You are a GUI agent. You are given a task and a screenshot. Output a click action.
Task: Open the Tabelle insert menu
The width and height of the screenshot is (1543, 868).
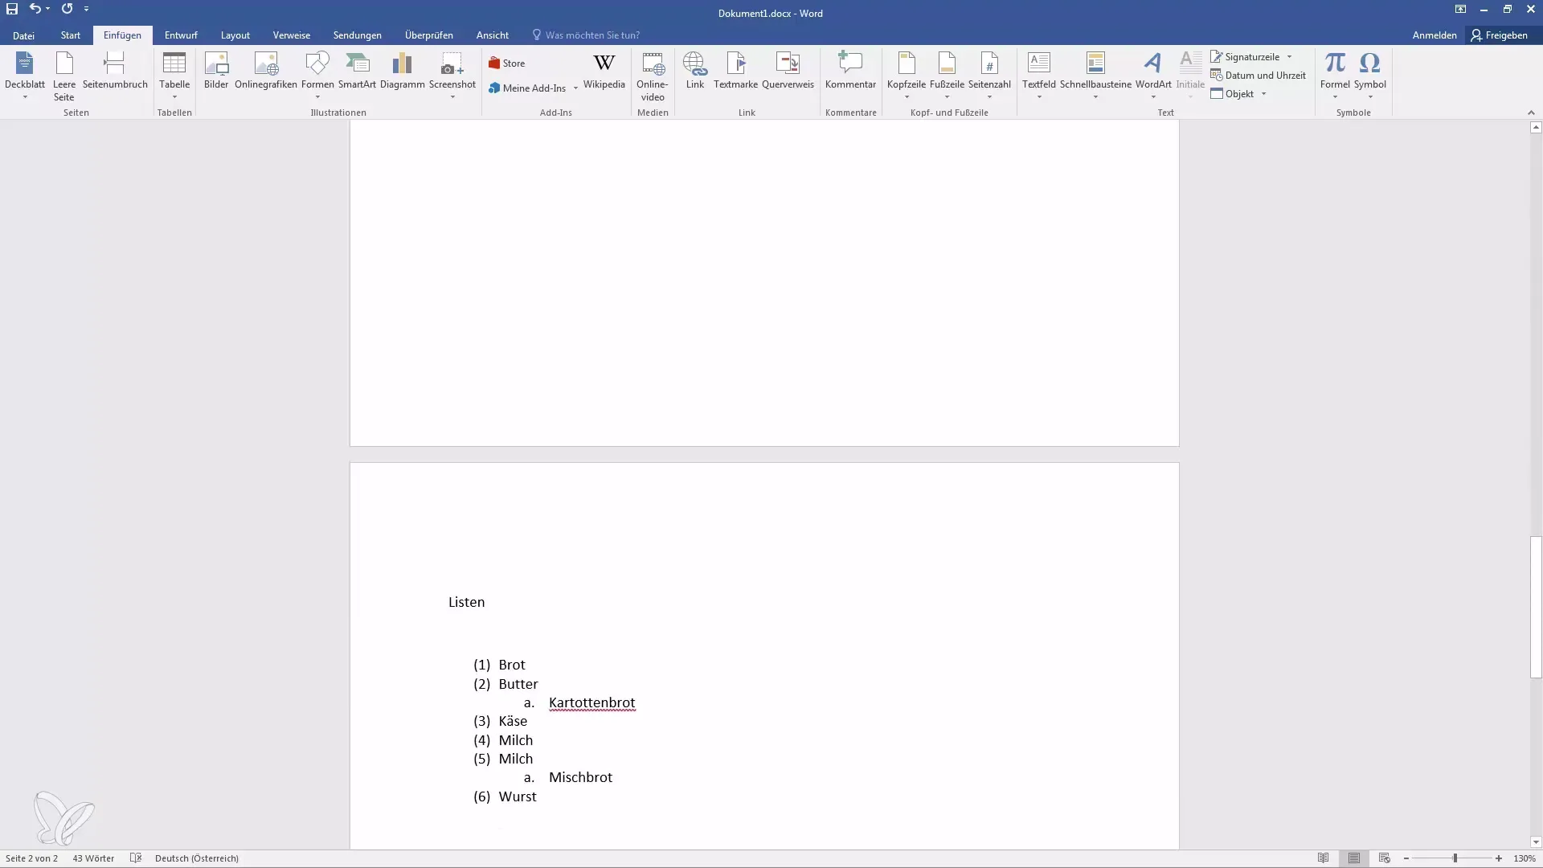tap(174, 75)
